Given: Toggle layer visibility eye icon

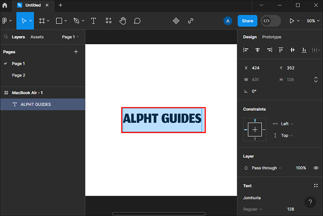Looking at the screenshot, I should coord(316,168).
